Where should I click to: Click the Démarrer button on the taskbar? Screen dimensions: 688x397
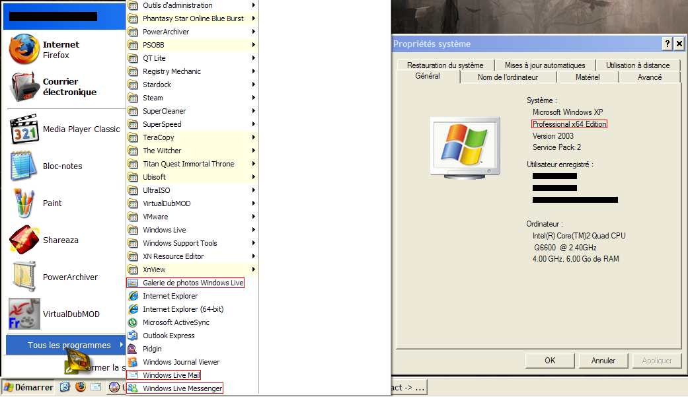[x=29, y=387]
